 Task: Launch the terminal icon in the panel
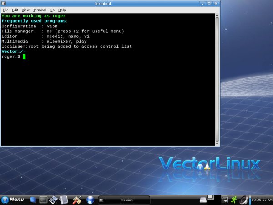[x=43, y=200]
